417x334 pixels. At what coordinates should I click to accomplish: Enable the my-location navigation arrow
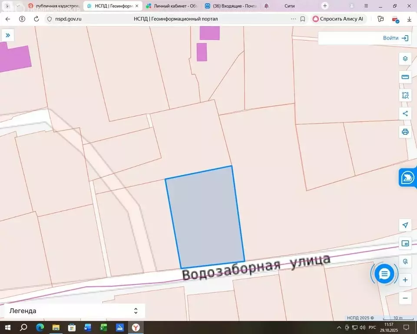[405, 225]
